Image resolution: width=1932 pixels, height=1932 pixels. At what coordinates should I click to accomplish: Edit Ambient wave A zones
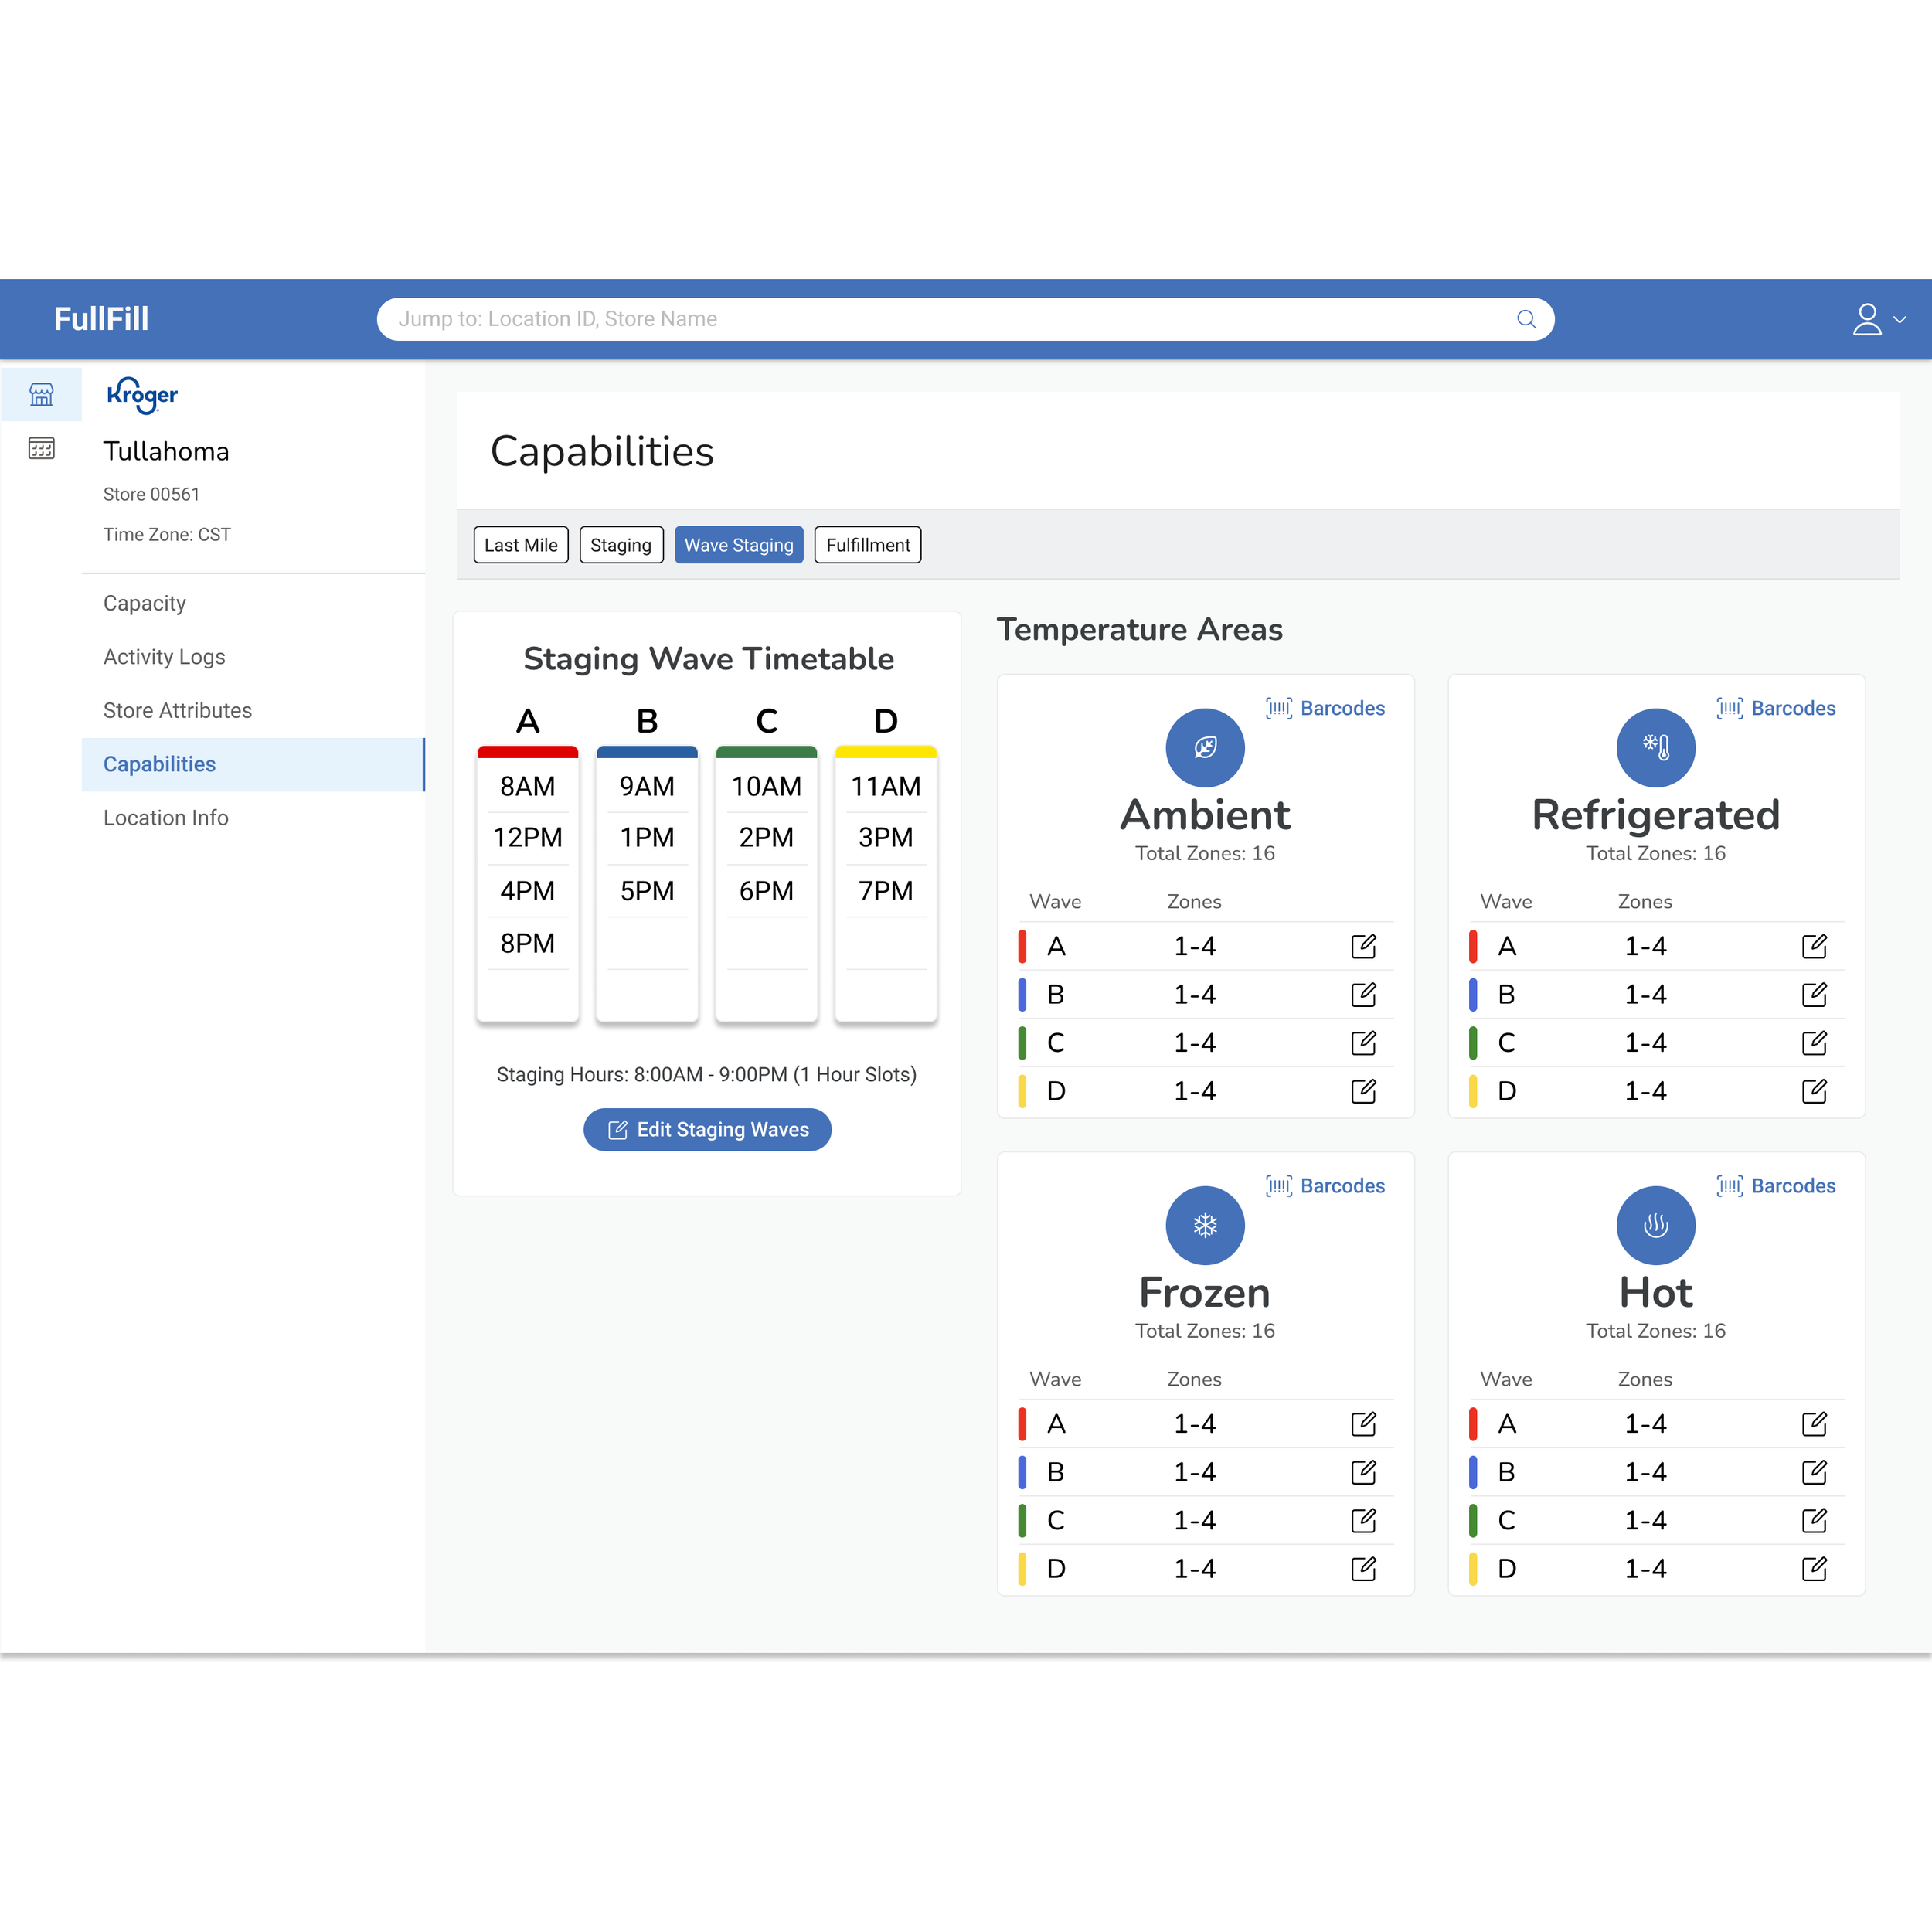tap(1363, 946)
